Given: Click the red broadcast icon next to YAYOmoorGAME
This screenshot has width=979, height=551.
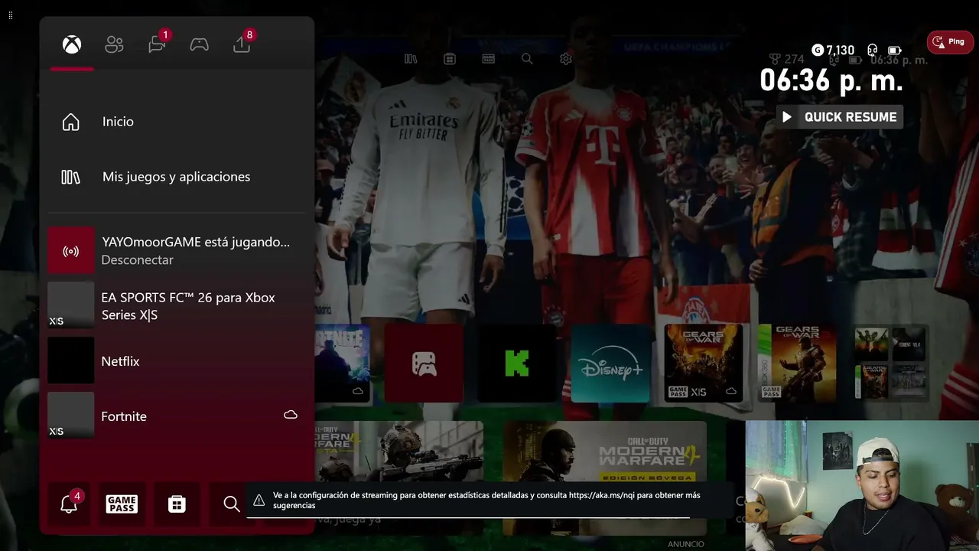Looking at the screenshot, I should point(71,250).
